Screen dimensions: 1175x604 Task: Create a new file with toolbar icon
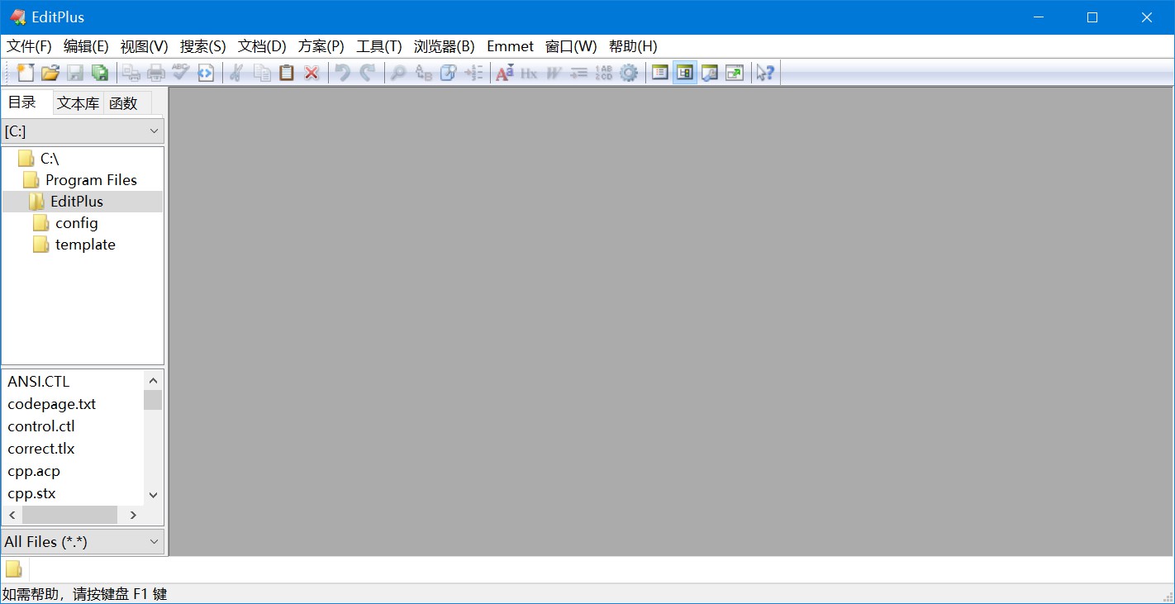[26, 73]
